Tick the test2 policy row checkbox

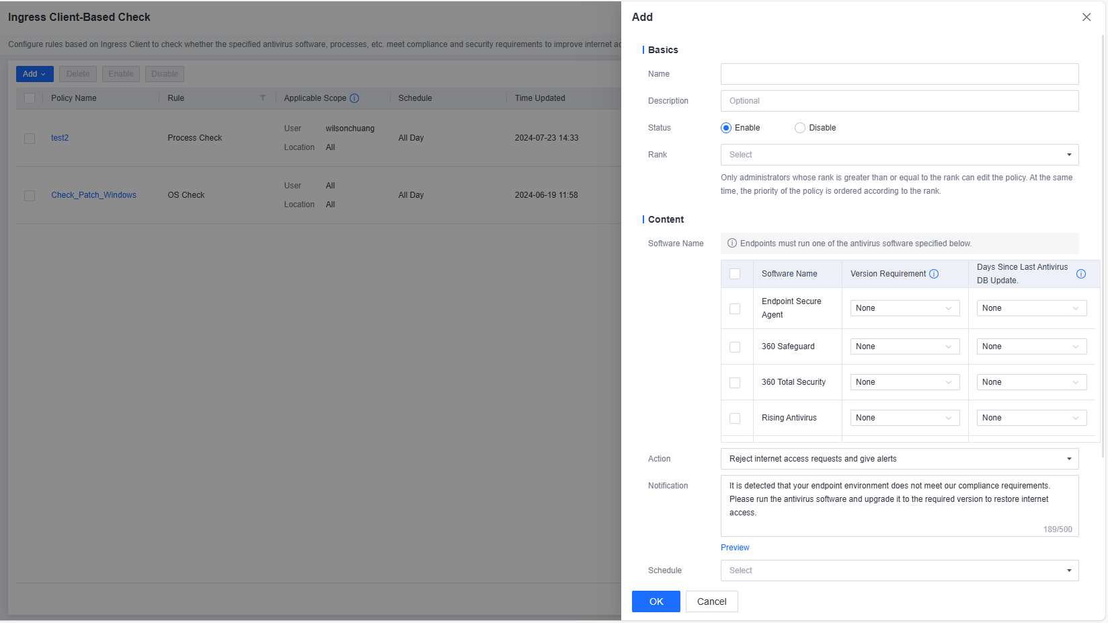point(30,139)
